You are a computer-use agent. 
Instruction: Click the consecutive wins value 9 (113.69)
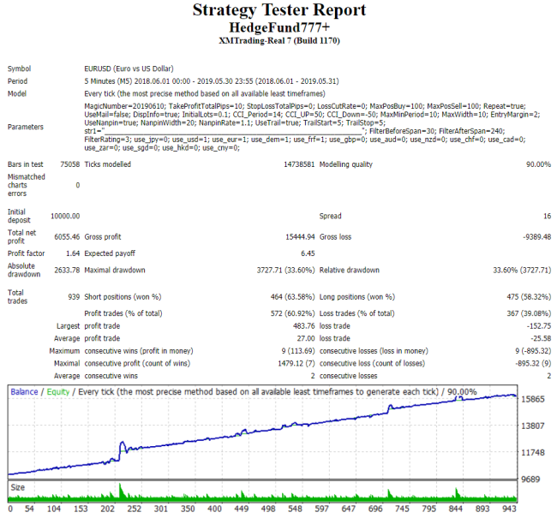tap(298, 351)
